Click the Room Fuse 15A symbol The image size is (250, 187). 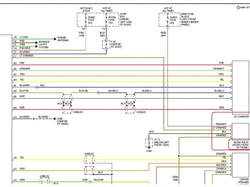click(x=104, y=20)
